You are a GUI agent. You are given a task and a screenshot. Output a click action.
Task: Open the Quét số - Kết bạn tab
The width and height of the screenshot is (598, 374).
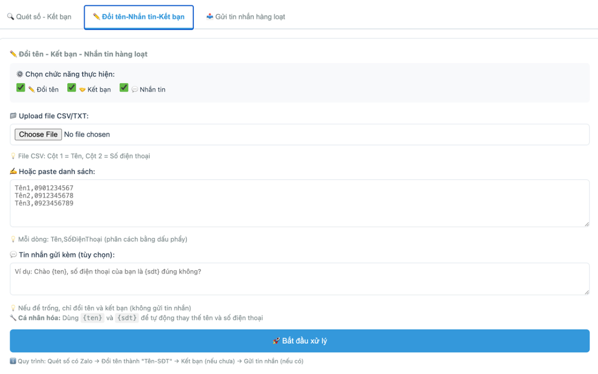(39, 17)
